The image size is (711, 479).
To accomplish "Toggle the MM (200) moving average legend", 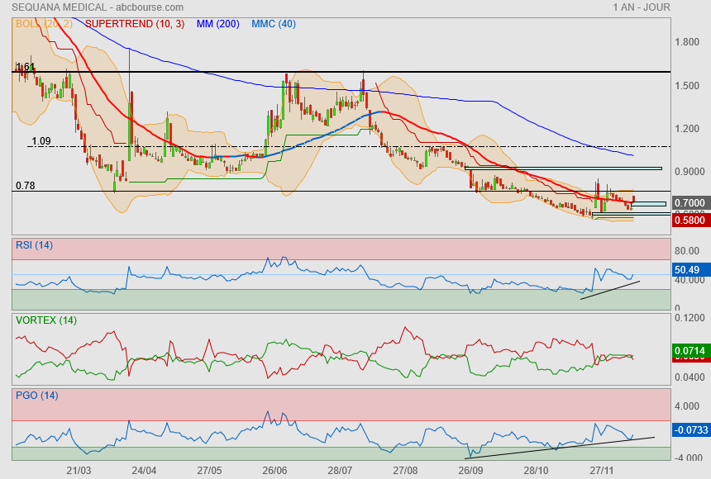I will (217, 24).
